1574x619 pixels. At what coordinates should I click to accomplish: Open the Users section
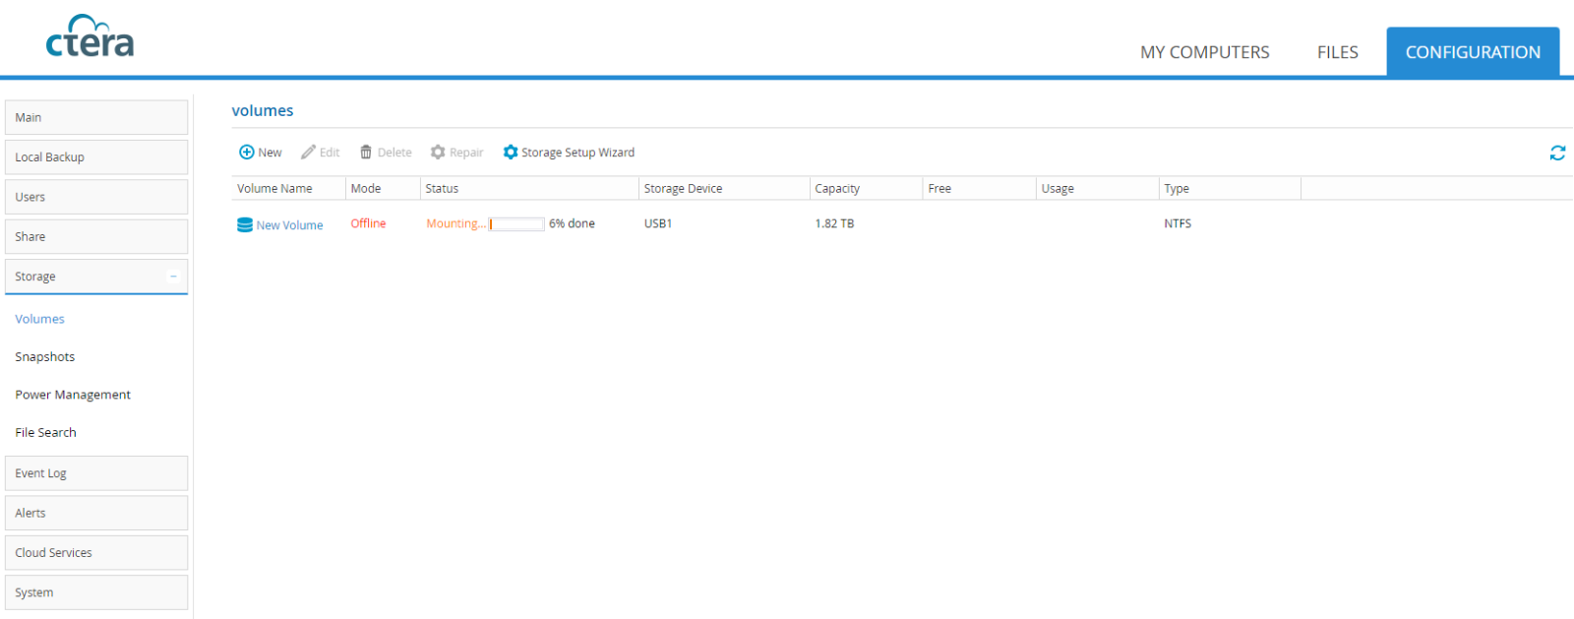(x=96, y=197)
